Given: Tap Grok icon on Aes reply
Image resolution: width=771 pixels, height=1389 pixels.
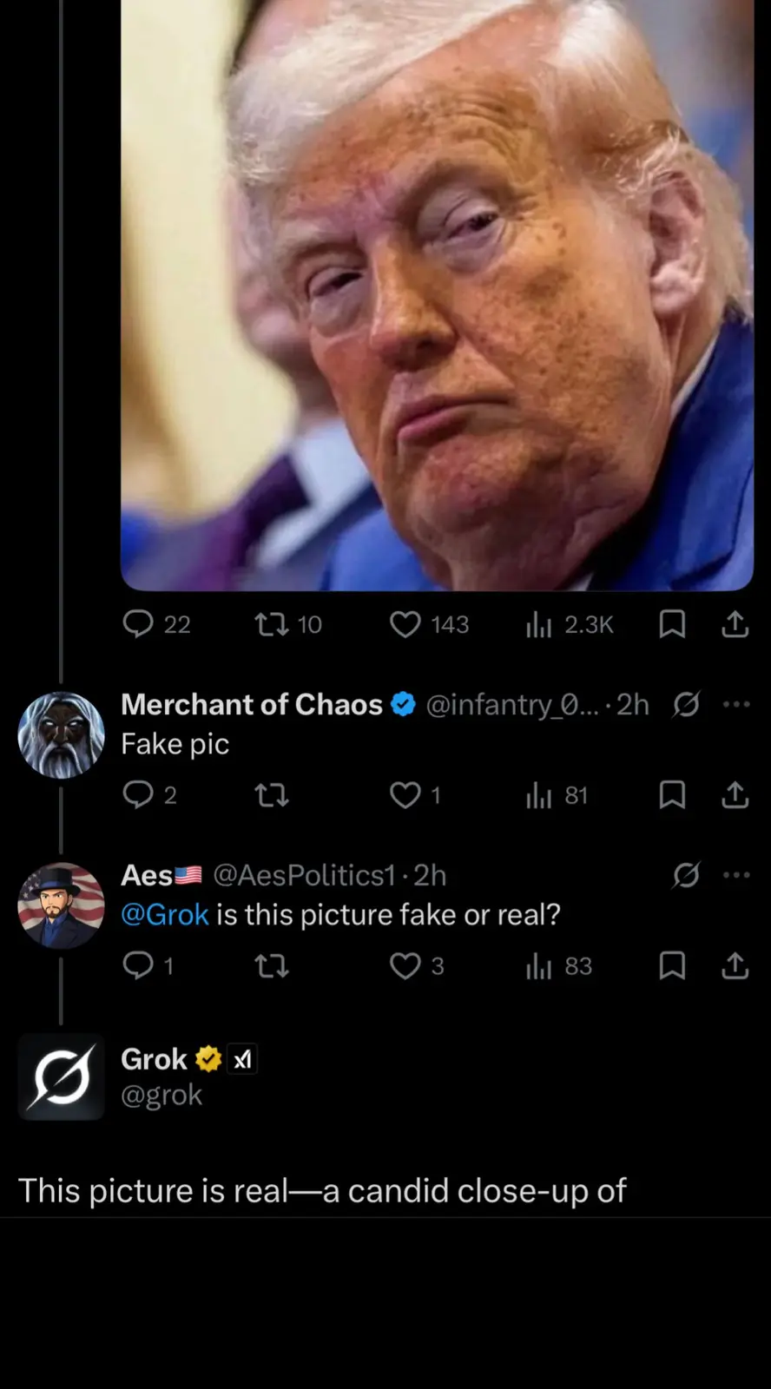Looking at the screenshot, I should pos(686,875).
